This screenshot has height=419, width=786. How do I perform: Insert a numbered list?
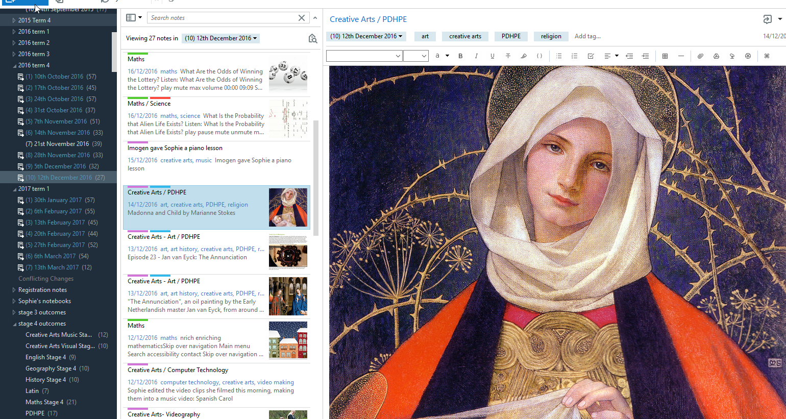575,56
